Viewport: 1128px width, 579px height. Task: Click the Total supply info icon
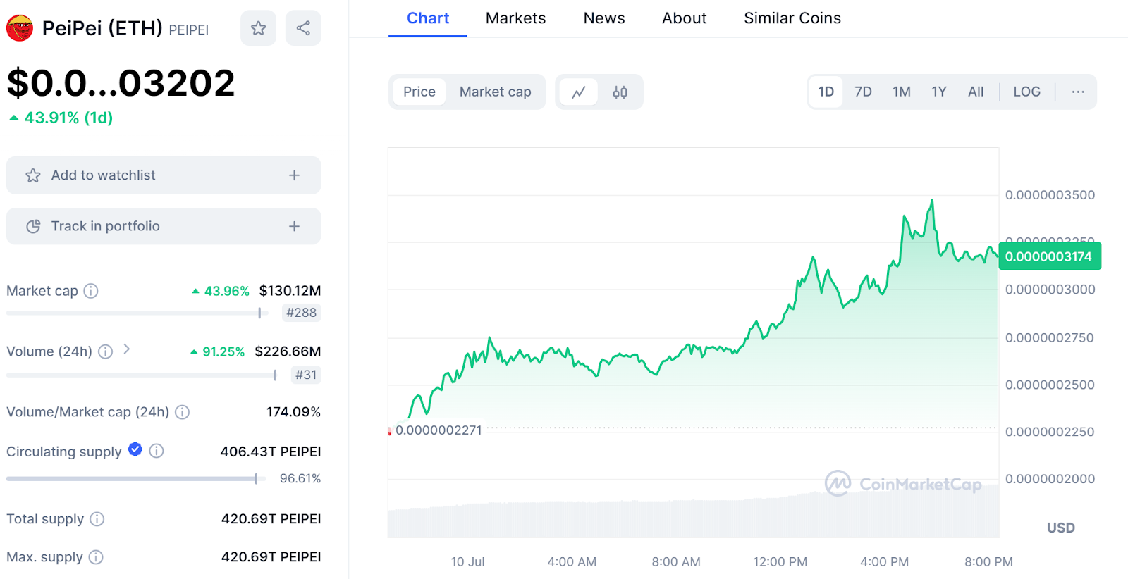click(x=97, y=519)
